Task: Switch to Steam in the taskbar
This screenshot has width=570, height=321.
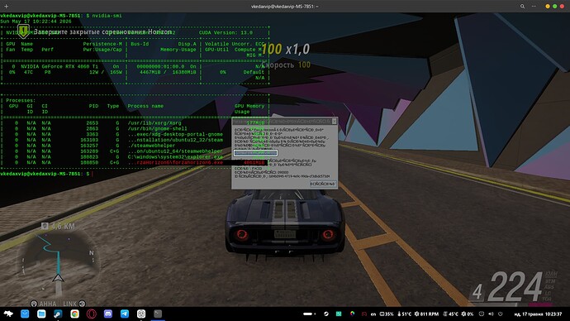Action: pyautogui.click(x=58, y=314)
